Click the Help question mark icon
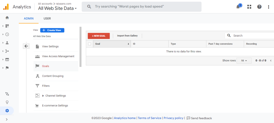The width and height of the screenshot is (274, 123). click(259, 7)
